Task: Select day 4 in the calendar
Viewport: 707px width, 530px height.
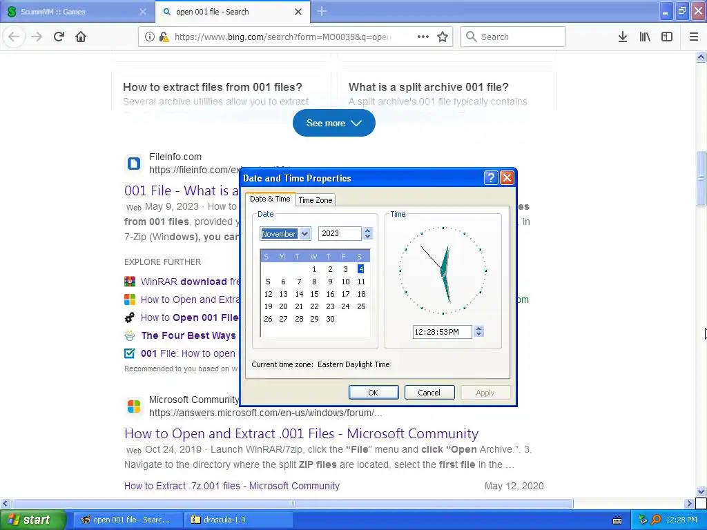Action: 360,269
